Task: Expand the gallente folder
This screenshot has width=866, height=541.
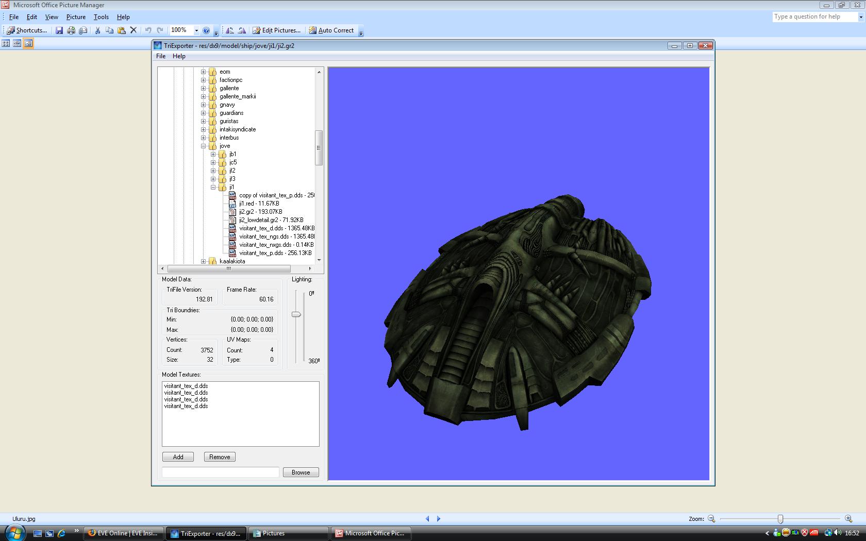Action: 203,88
